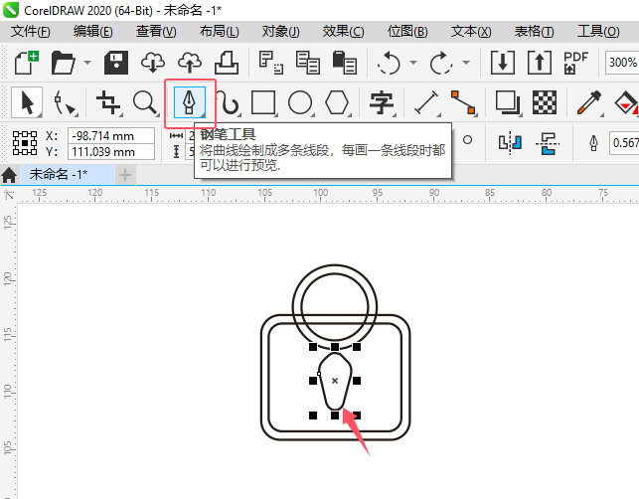Click the ruler origin corner icon
The image size is (639, 499).
pyautogui.click(x=9, y=195)
